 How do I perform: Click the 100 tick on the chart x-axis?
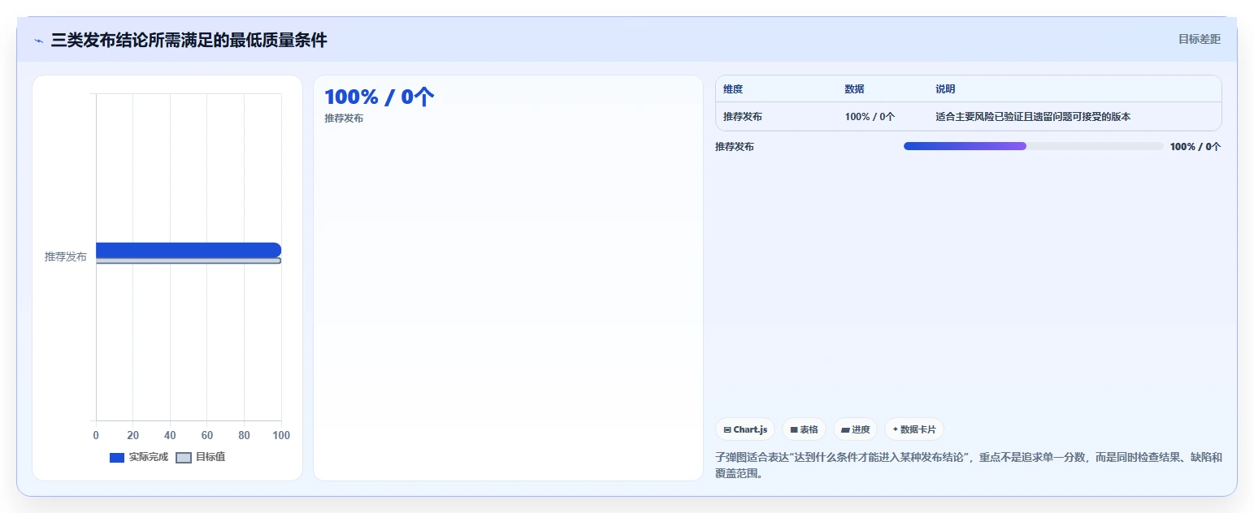tap(281, 436)
